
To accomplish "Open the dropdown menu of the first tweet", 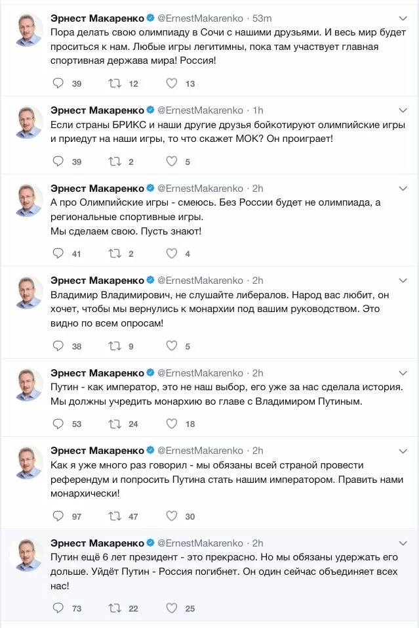I will click(403, 17).
